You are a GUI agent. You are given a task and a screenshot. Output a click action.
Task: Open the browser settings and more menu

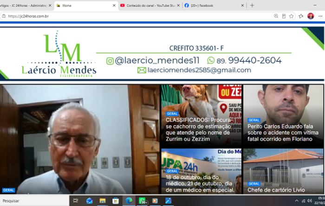[x=320, y=16]
